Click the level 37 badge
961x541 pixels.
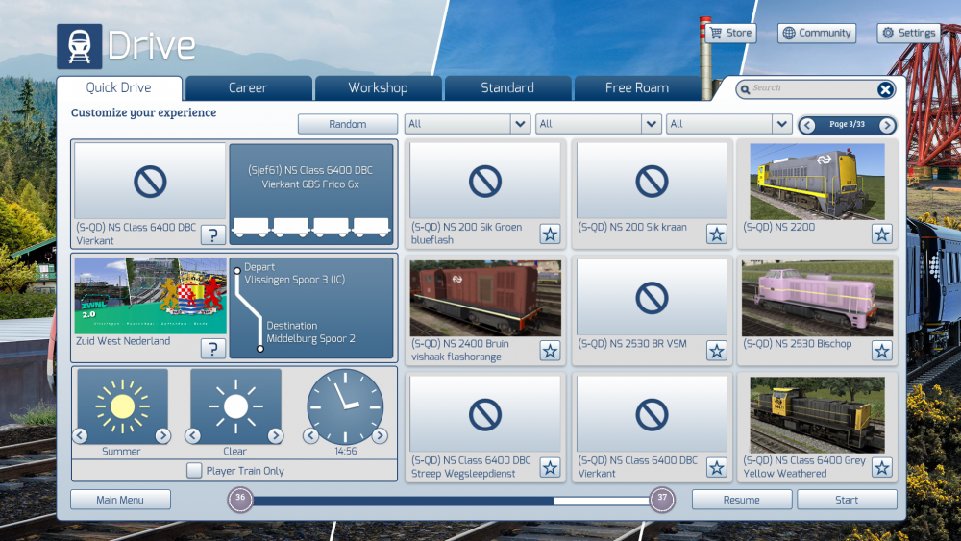[662, 500]
